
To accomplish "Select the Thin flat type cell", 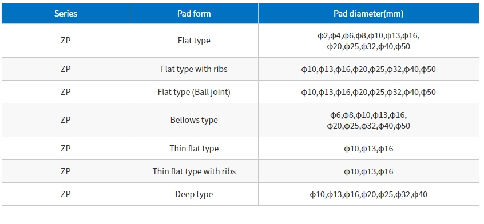I will [x=194, y=149].
